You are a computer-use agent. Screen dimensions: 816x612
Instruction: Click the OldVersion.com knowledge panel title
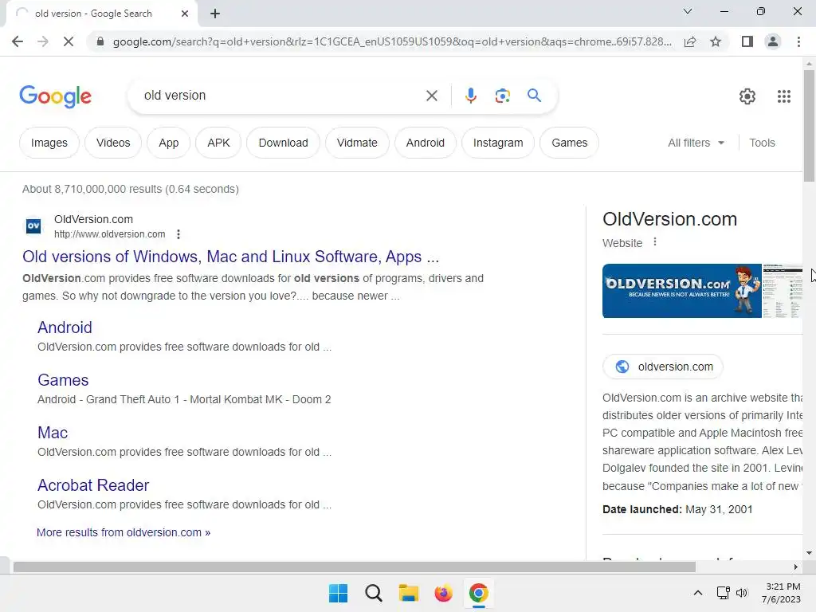pyautogui.click(x=669, y=219)
